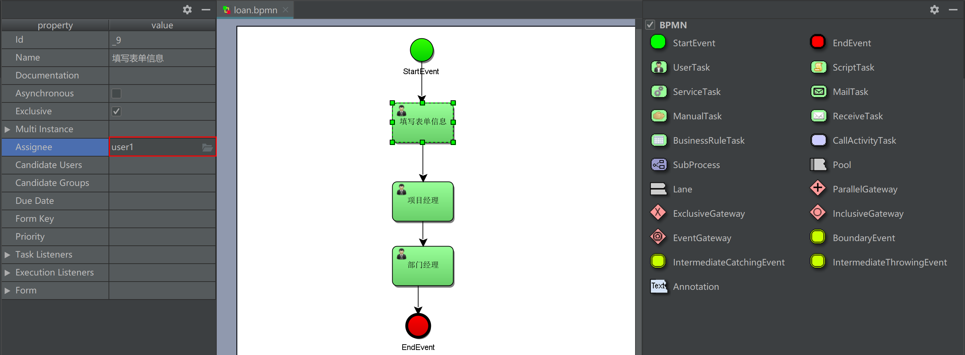Choose the BoundaryEvent palette icon

tap(817, 237)
